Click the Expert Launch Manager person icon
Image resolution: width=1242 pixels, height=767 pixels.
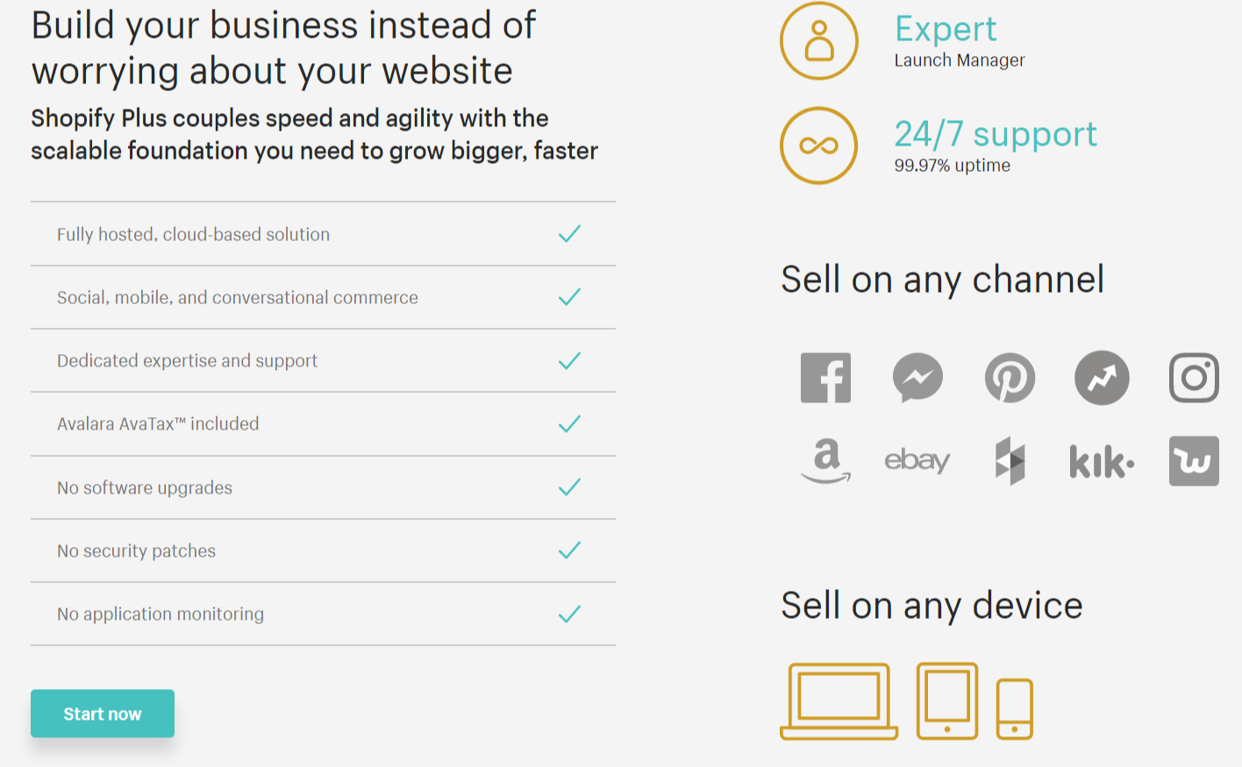819,41
